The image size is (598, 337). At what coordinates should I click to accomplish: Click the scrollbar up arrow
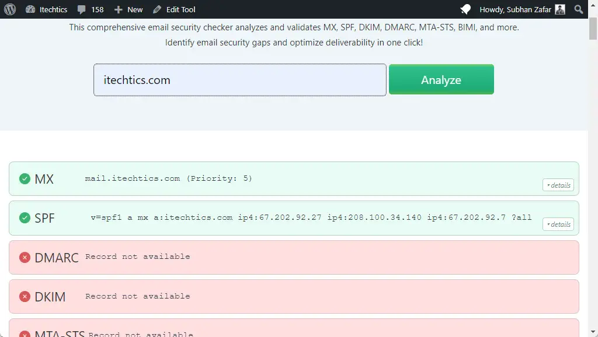[x=593, y=5]
